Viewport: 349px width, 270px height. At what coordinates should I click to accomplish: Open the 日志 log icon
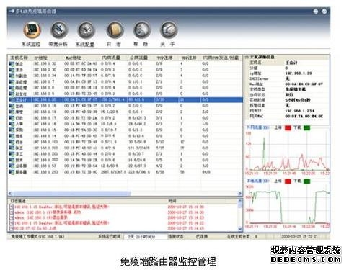[115, 30]
